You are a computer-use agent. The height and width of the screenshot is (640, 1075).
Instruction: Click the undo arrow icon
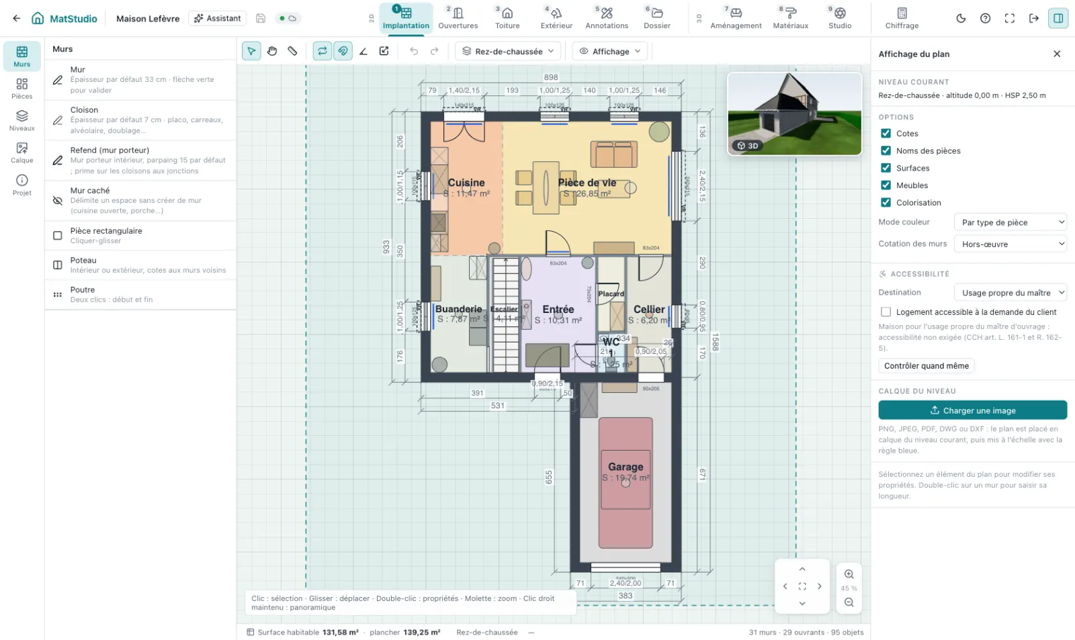click(x=414, y=51)
